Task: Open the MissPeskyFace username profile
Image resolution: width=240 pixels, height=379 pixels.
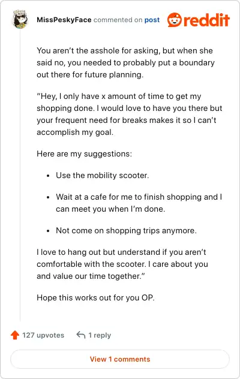Action: (x=64, y=20)
